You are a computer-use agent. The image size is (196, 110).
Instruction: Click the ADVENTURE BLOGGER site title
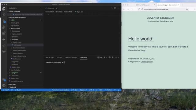[160, 18]
